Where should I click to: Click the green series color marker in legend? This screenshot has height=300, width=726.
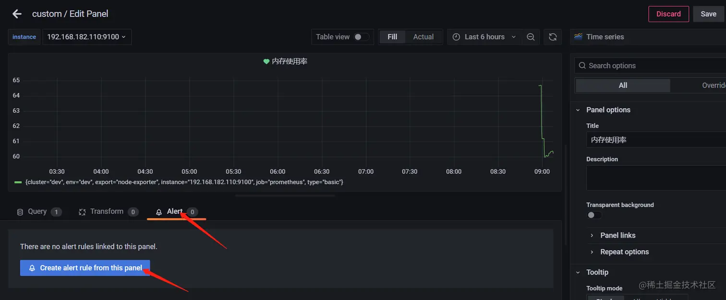click(x=18, y=182)
